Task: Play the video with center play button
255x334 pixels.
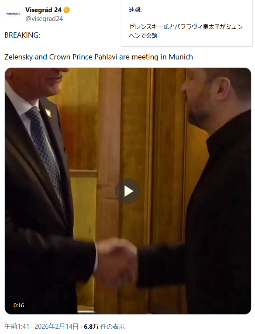Action: 128,191
